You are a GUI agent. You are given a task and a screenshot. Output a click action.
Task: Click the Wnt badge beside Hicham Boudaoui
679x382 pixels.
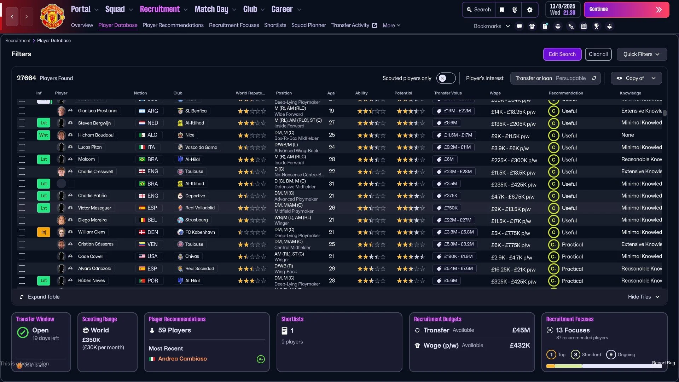click(x=44, y=135)
